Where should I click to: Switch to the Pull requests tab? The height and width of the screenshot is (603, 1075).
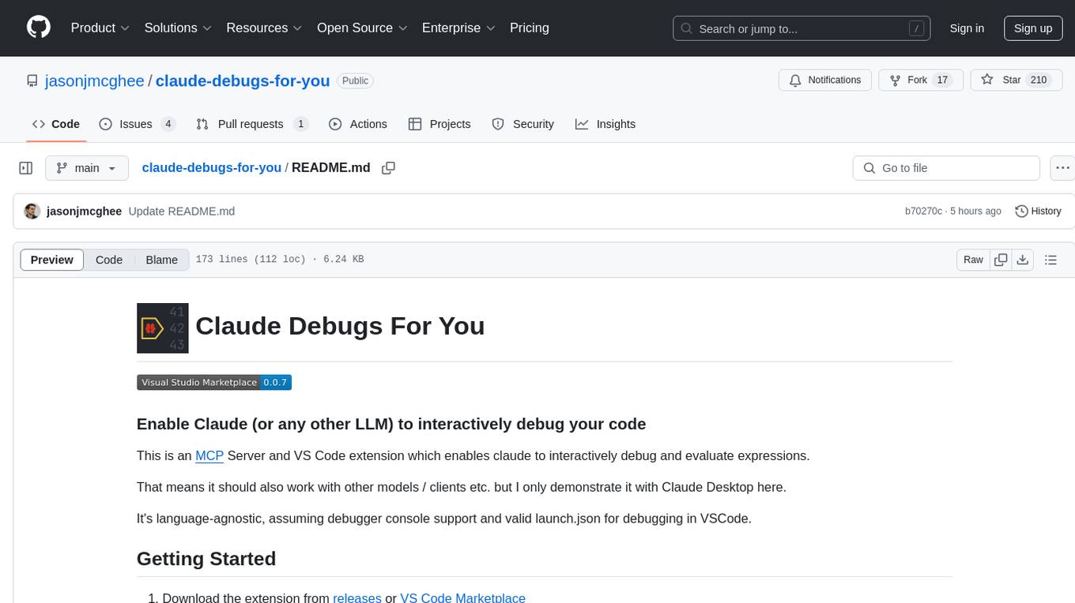coord(252,124)
